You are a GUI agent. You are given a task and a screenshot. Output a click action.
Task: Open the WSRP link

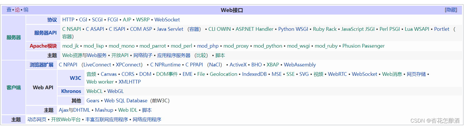click(143, 20)
